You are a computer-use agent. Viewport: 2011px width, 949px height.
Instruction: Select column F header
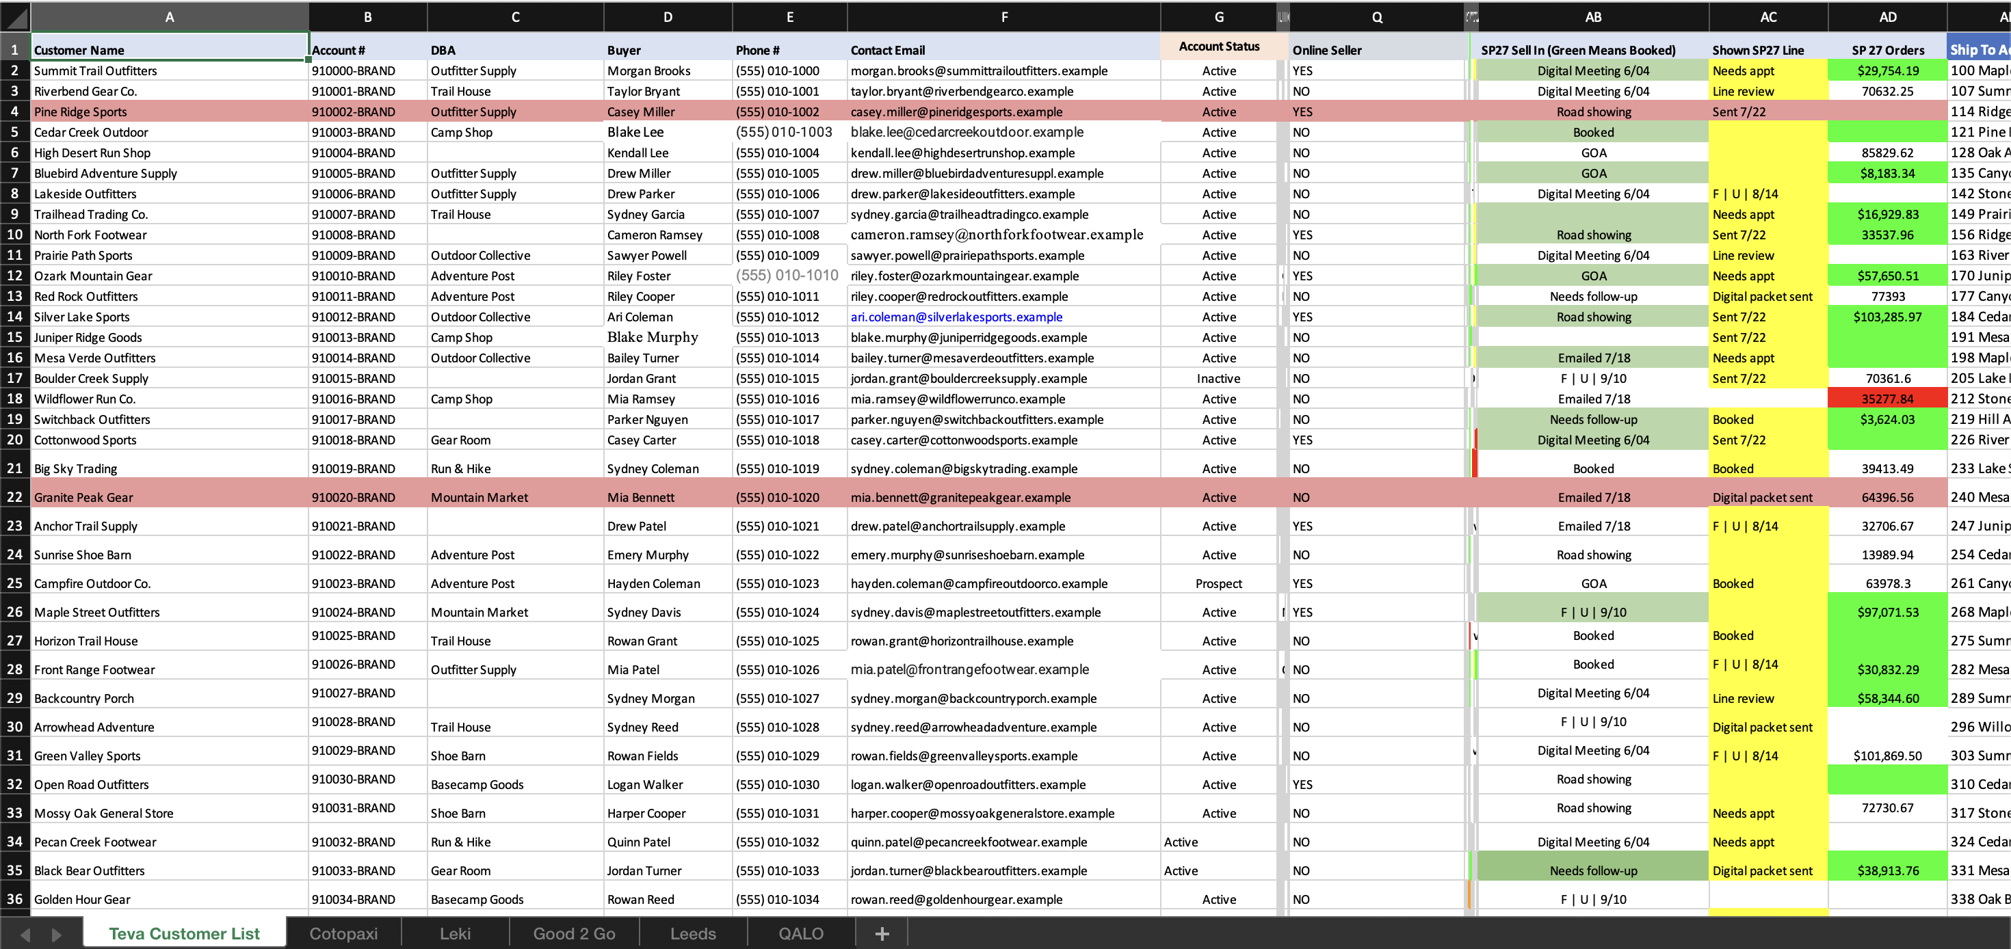pos(1004,16)
